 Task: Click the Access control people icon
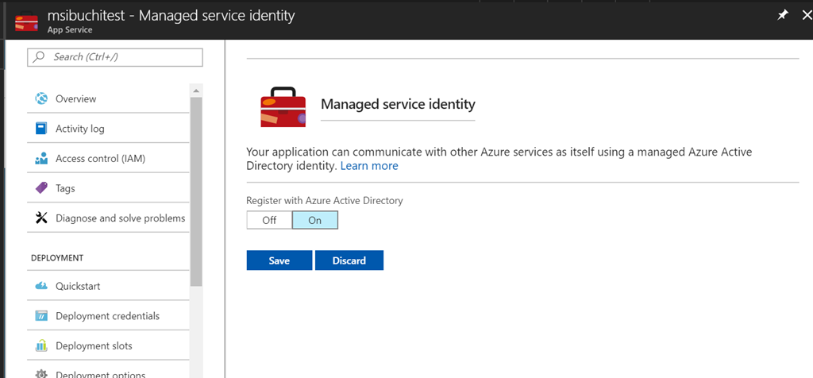(x=41, y=159)
